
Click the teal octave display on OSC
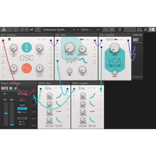[27, 47]
